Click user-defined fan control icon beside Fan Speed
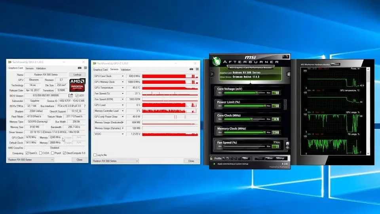The image size is (380, 214). (287, 145)
